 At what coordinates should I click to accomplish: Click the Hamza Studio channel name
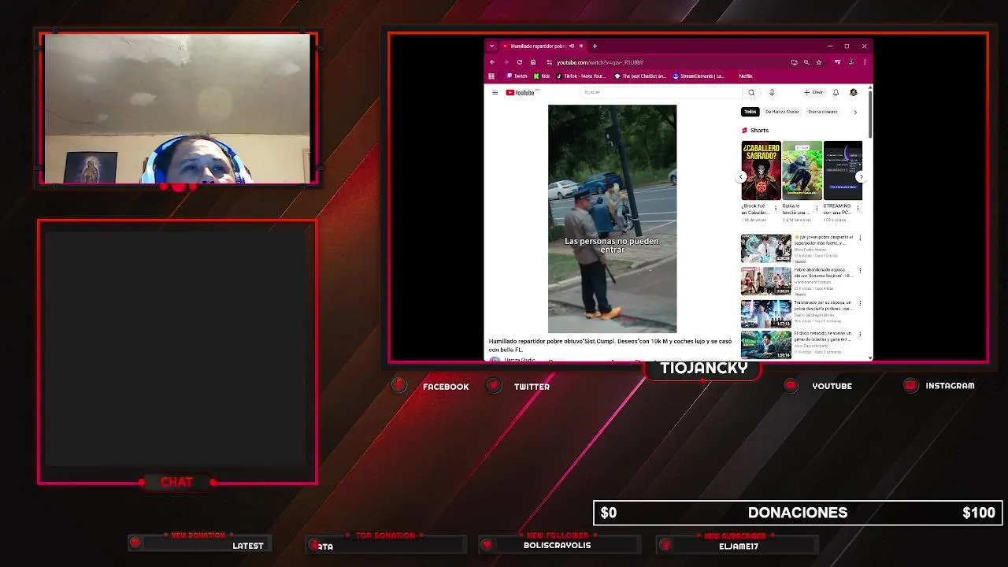[519, 360]
